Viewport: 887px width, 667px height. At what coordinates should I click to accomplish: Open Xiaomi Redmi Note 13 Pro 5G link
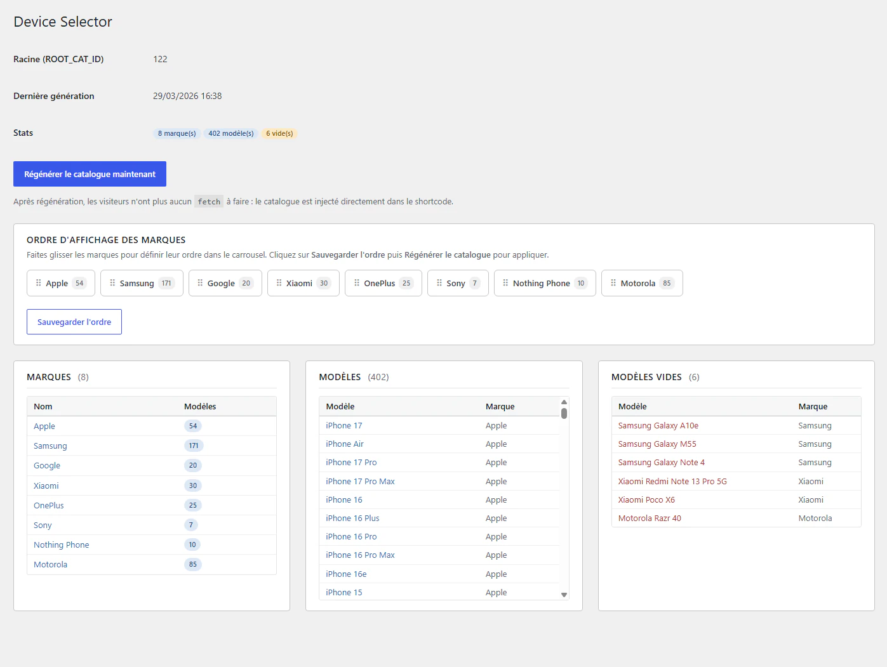click(x=672, y=482)
